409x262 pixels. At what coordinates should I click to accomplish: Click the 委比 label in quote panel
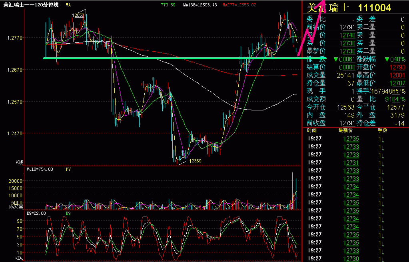[316, 19]
